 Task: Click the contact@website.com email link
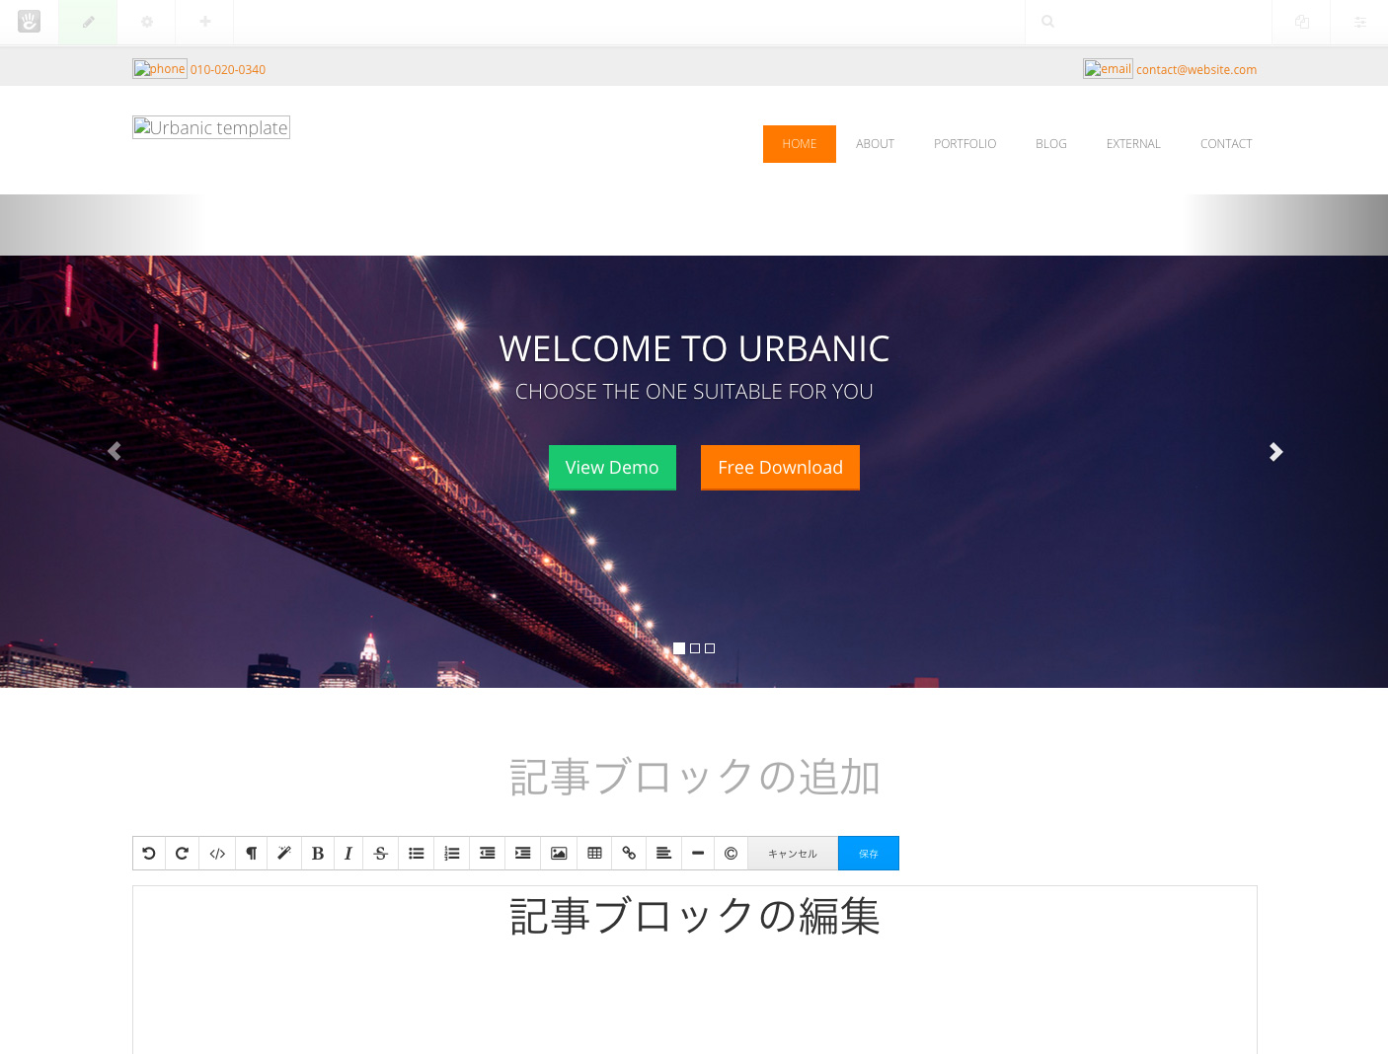1196,70
